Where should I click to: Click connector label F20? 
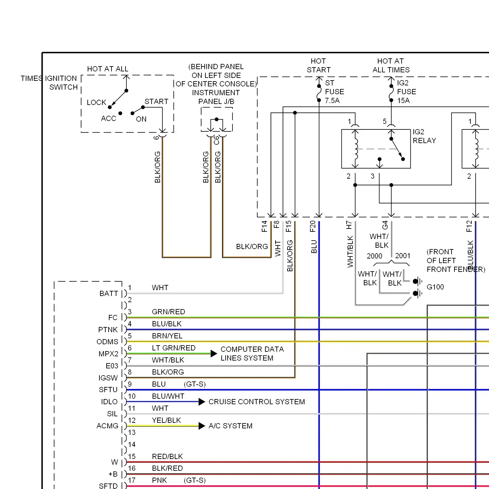(x=313, y=226)
